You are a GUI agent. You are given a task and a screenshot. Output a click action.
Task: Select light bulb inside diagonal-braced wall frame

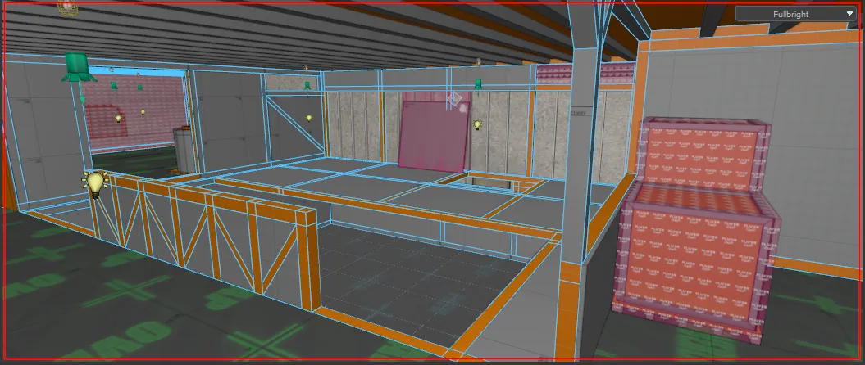click(309, 118)
